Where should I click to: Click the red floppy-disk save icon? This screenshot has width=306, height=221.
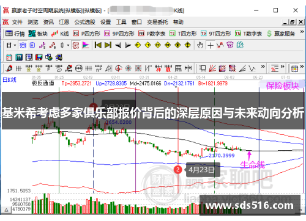coord(39,57)
